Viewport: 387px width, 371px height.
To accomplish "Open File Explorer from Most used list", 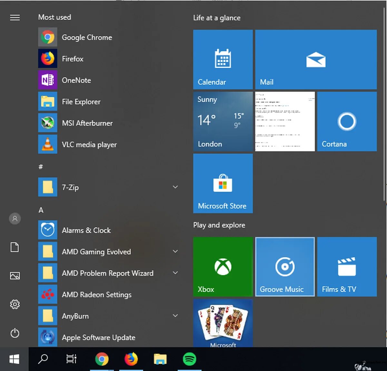I will tap(108, 102).
